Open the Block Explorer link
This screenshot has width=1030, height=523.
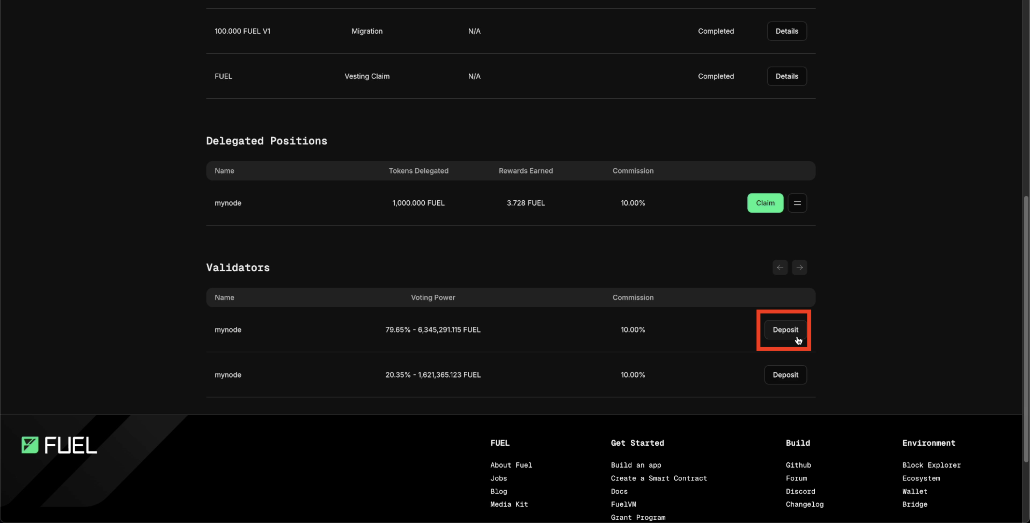[x=931, y=465]
